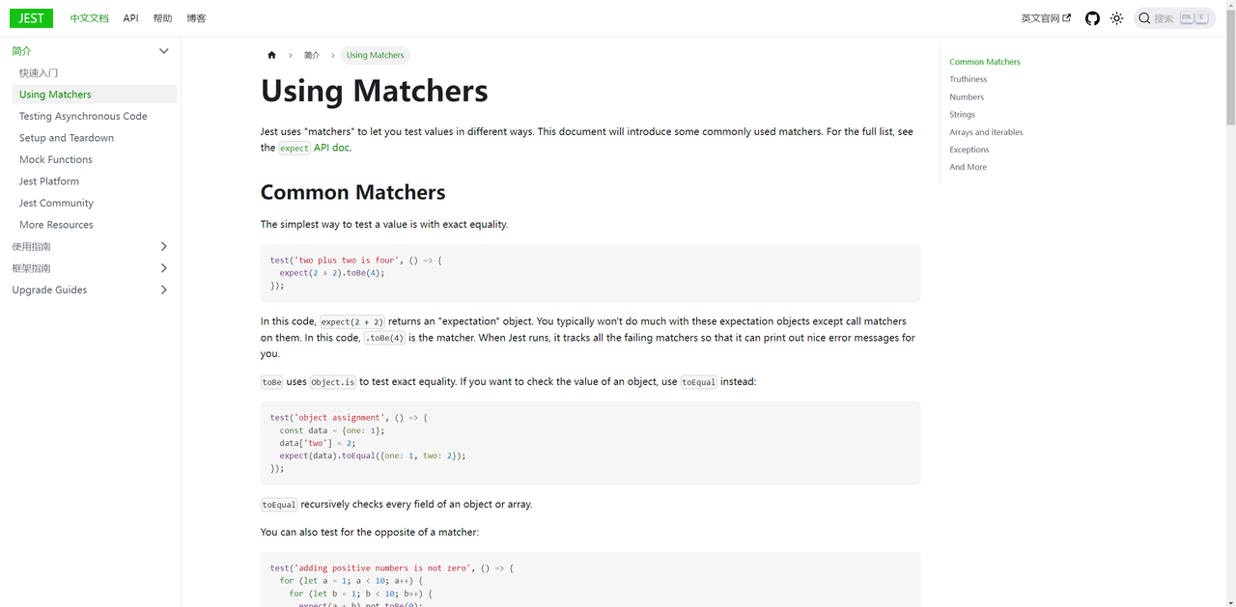Click the page vertical scrollbar

[1230, 68]
